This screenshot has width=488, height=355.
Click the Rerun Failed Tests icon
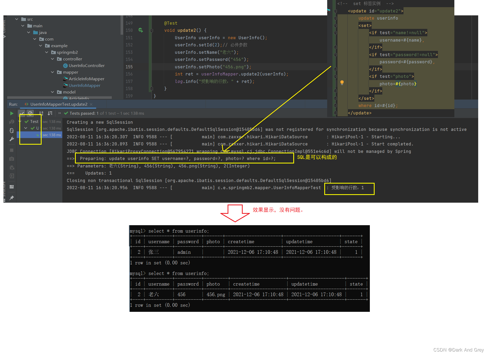point(12,122)
